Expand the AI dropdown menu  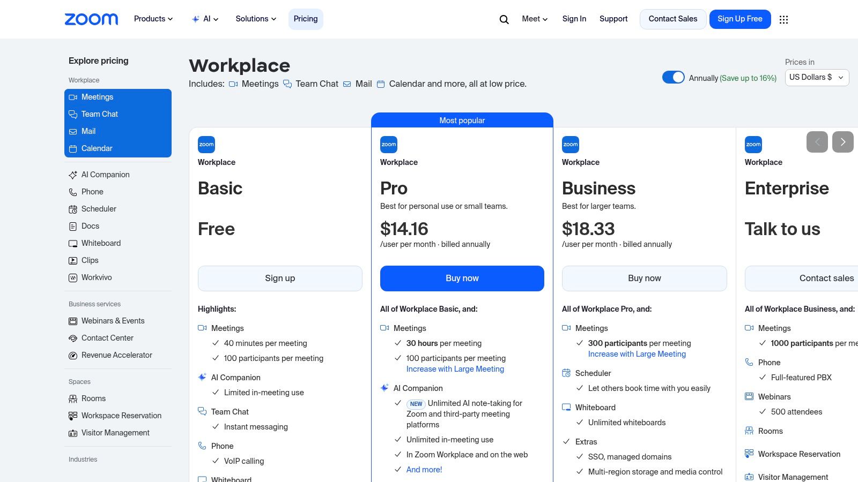[x=205, y=19]
